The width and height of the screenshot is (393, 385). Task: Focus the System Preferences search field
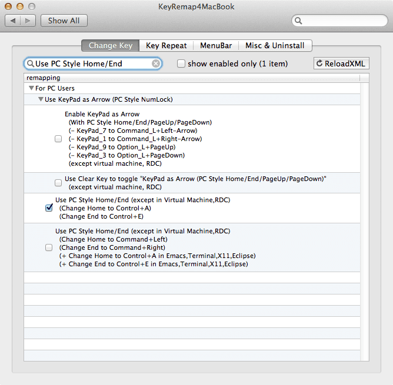coord(339,21)
